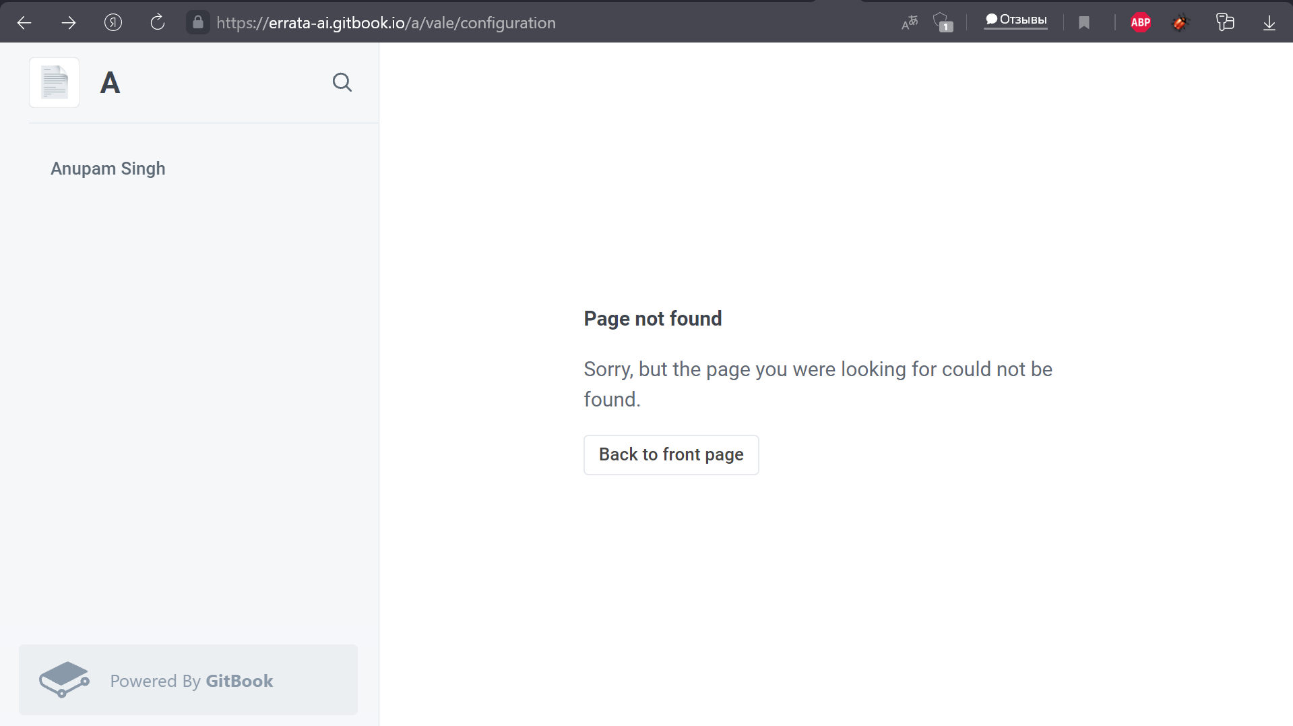Bookmark this page with the flag icon
Image resolution: width=1293 pixels, height=726 pixels.
click(x=1084, y=22)
